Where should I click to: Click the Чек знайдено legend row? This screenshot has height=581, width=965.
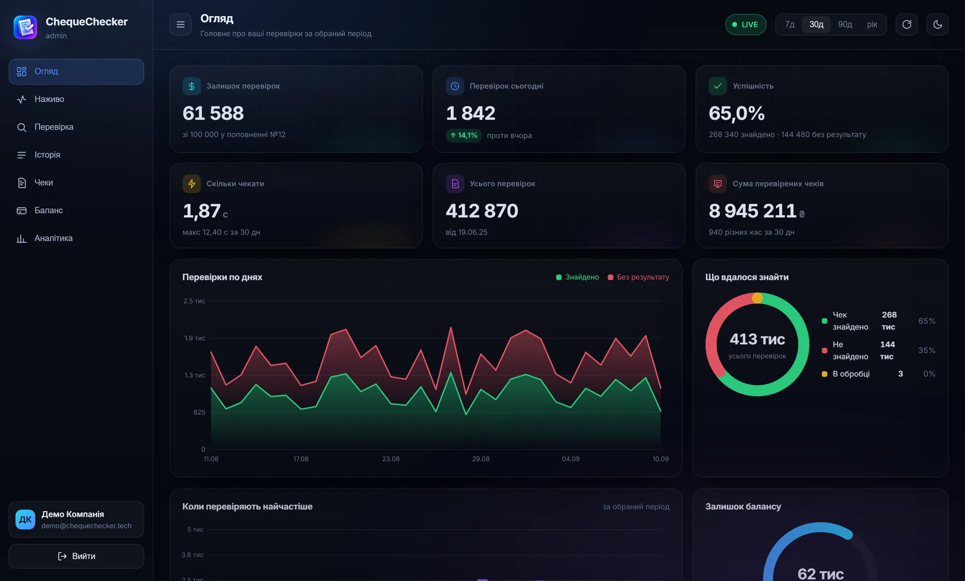(x=878, y=321)
